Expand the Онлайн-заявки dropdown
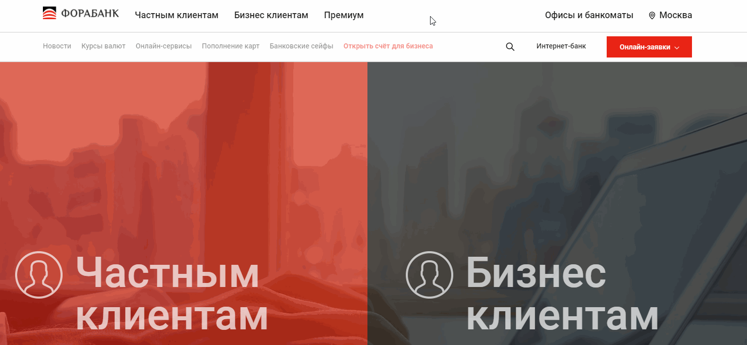 649,46
